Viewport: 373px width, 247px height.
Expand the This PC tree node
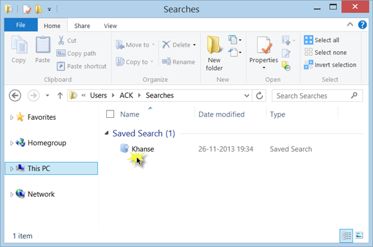(x=11, y=169)
